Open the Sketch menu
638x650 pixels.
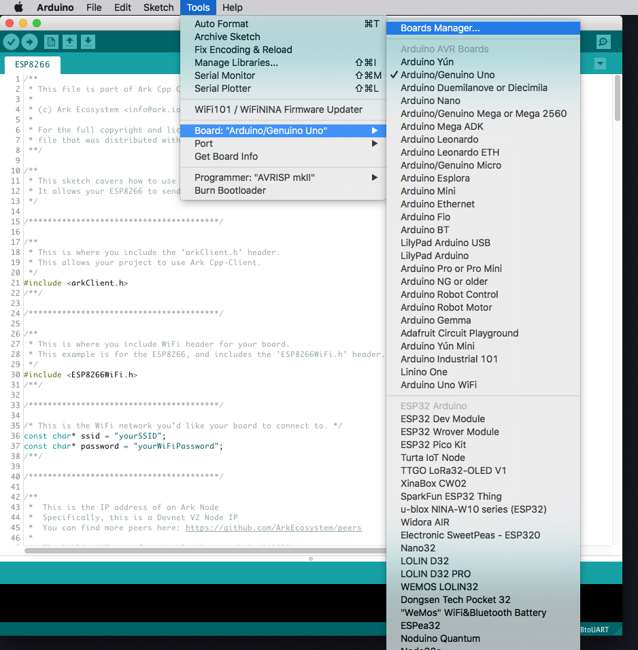158,7
